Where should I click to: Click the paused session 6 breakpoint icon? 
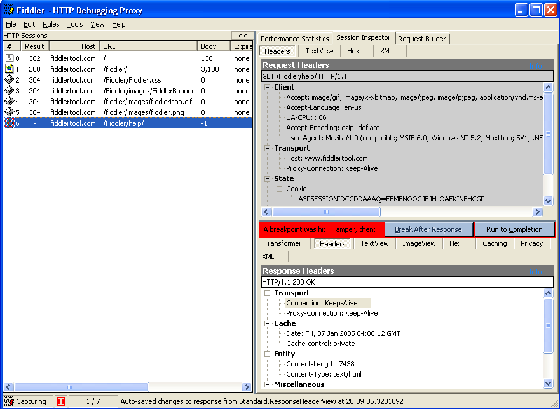(x=10, y=123)
